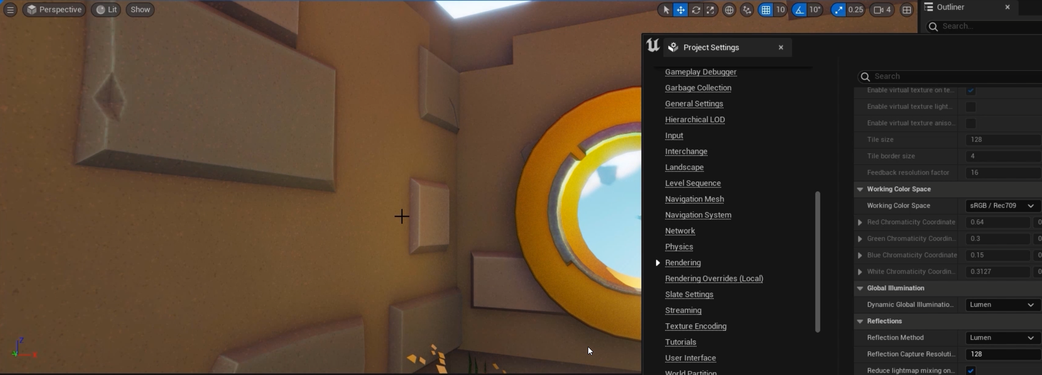This screenshot has width=1042, height=375.
Task: Open grid snap size value 10
Action: point(780,10)
